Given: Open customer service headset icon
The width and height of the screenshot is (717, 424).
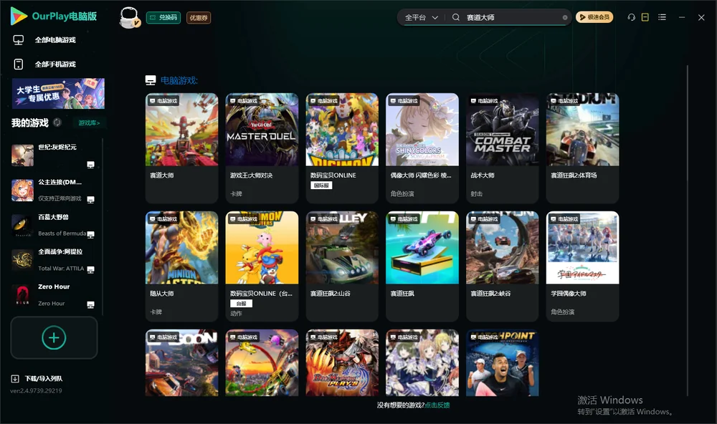Looking at the screenshot, I should (632, 17).
